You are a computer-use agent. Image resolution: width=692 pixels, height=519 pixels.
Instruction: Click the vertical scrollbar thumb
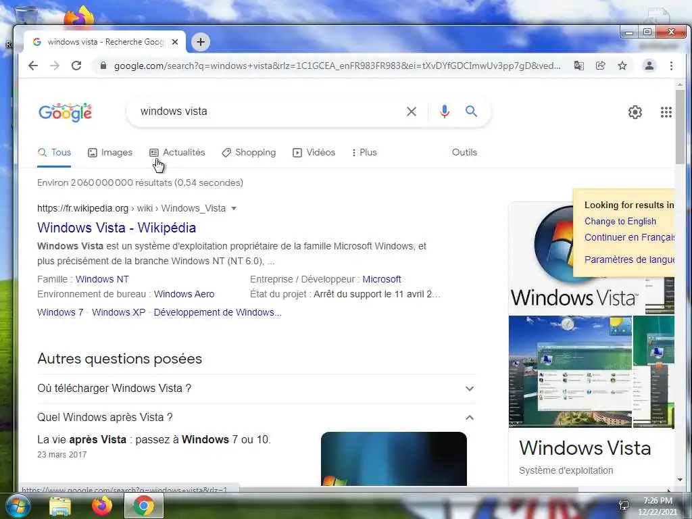click(x=680, y=126)
